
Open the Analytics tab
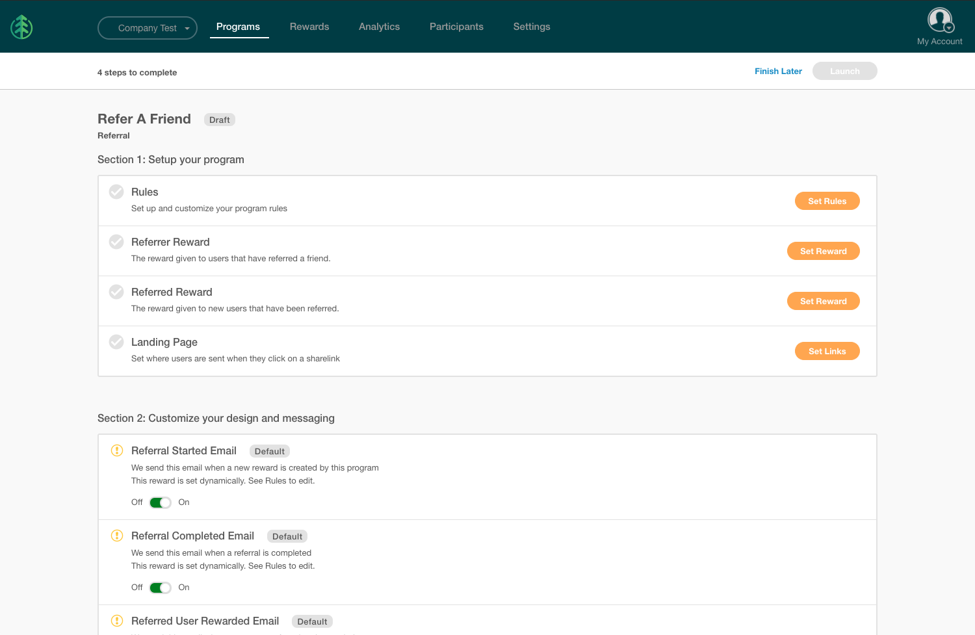pos(379,27)
